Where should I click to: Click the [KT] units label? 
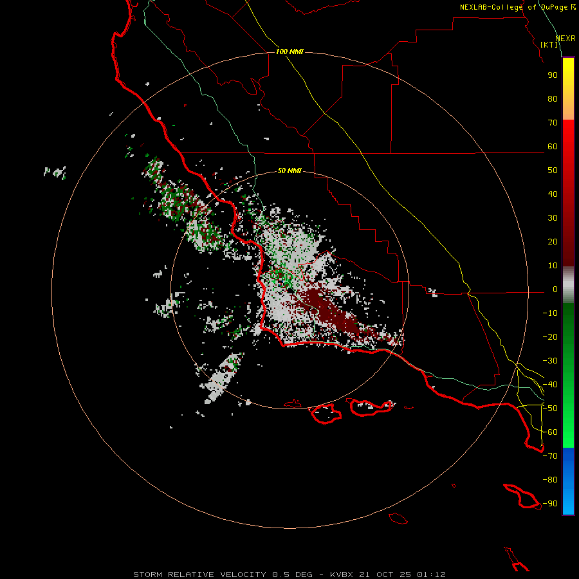[549, 44]
